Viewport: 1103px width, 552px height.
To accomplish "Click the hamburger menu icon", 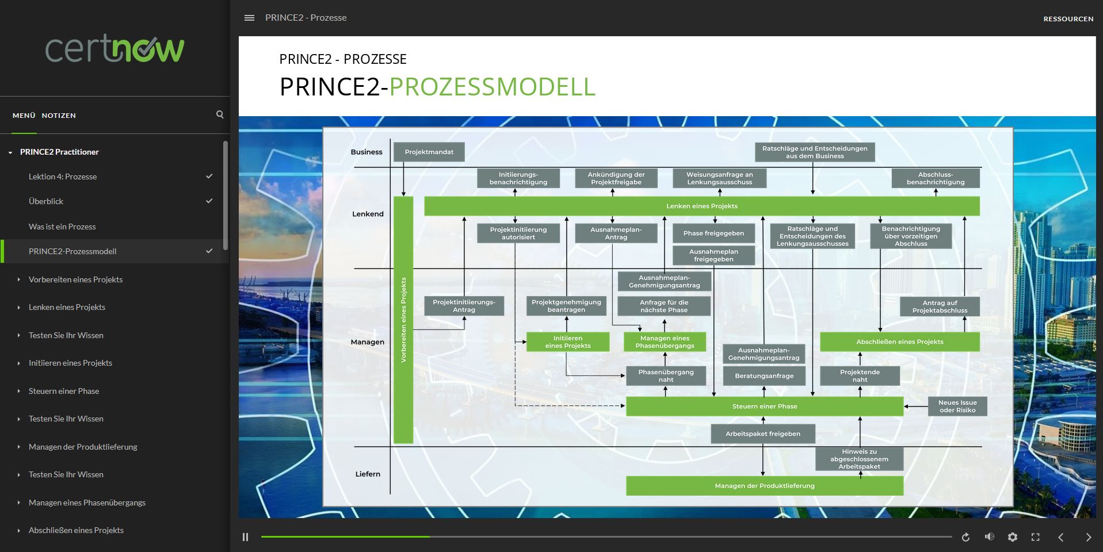I will coord(249,18).
